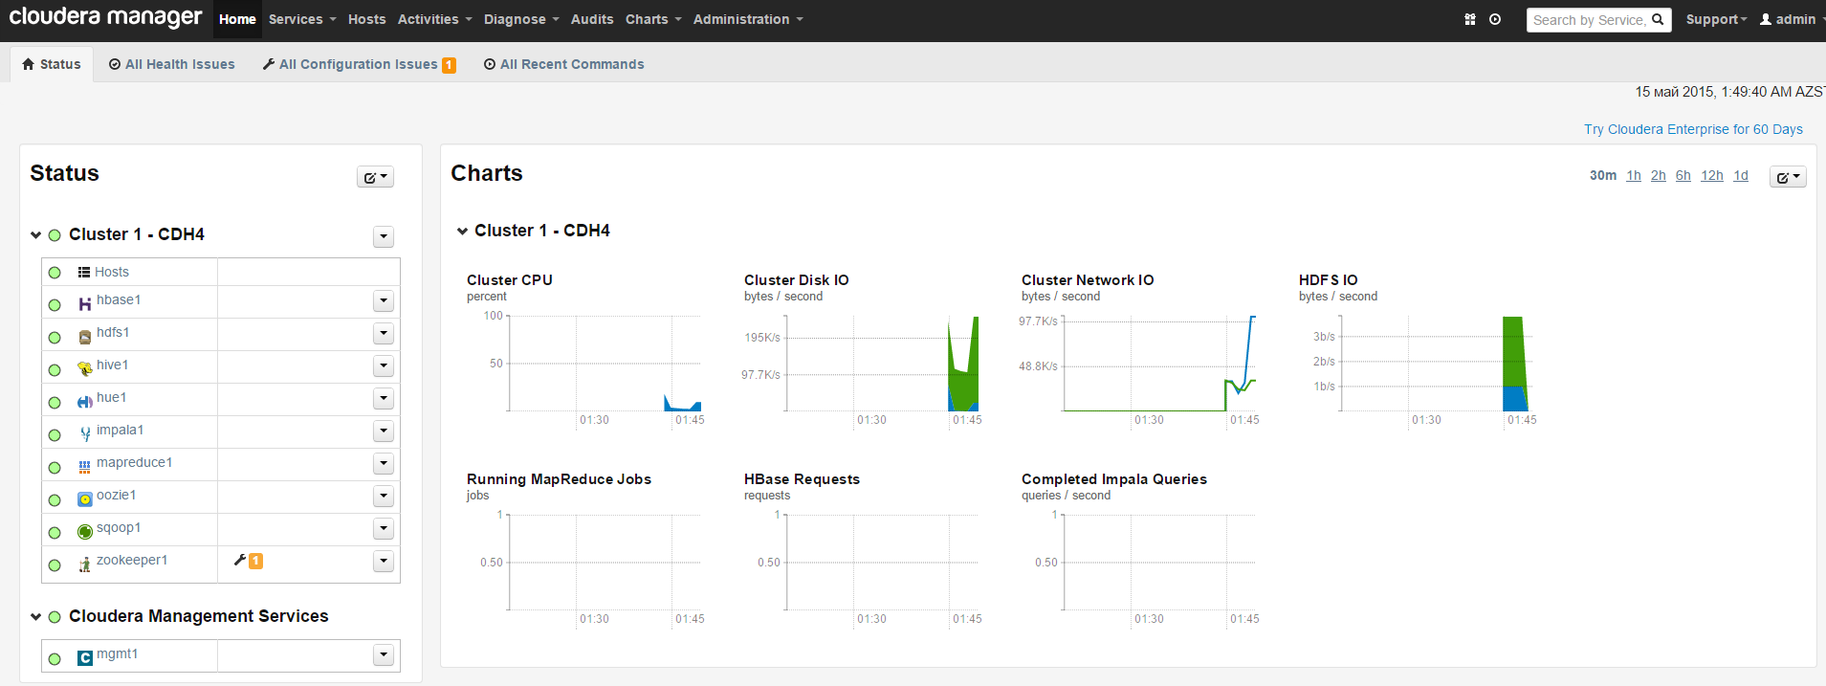Viewport: 1826px width, 686px height.
Task: Click Cluster 1 health status circle in Status
Action: coord(55,235)
